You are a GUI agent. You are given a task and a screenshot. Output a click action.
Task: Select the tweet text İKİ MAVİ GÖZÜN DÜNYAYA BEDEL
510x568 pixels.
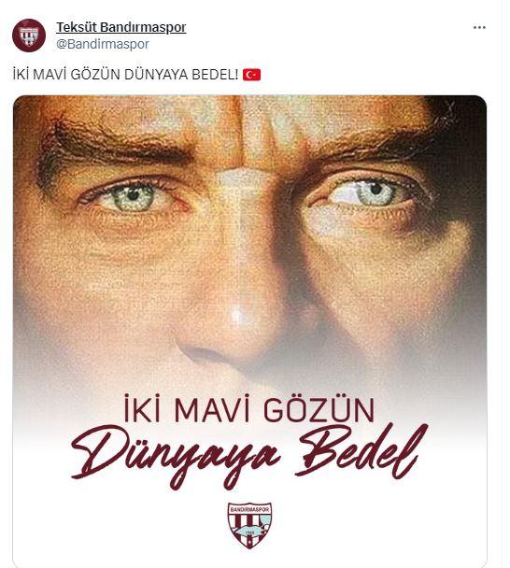tap(125, 75)
